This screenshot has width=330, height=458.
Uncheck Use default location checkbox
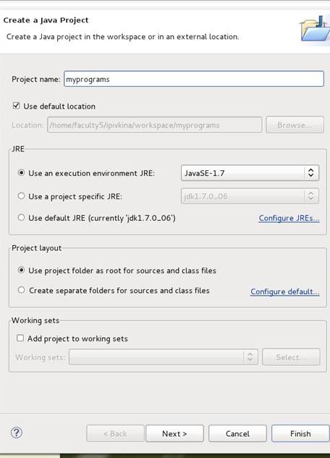[x=17, y=106]
